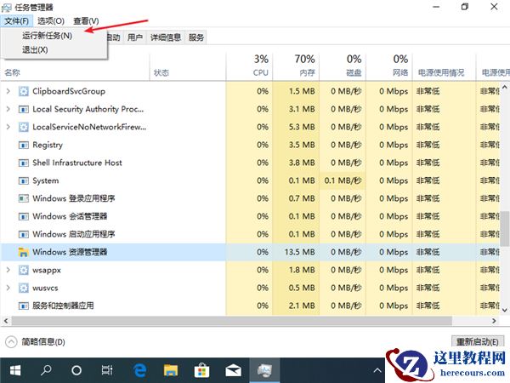Open the 文件(F) menu

tap(17, 21)
